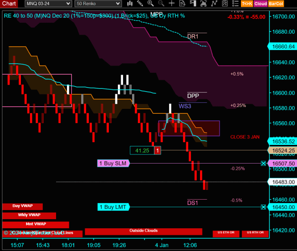Viewport: 297px width, 251px height.
Task: Open the Properties list icon
Action: coord(235,3)
